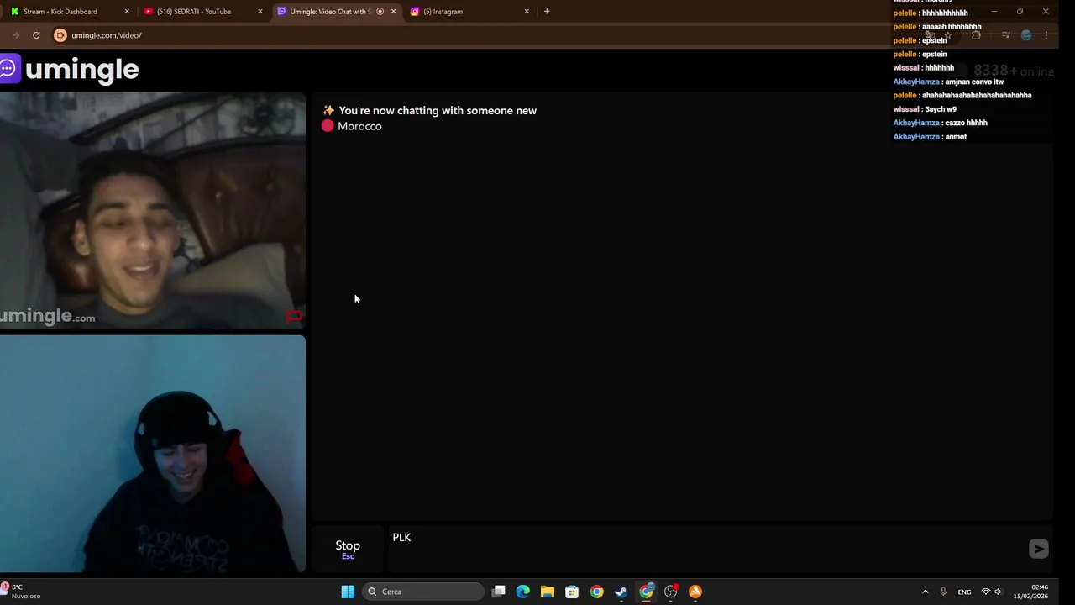This screenshot has width=1075, height=605.
Task: Open the Chrome profile avatar
Action: click(x=1026, y=35)
